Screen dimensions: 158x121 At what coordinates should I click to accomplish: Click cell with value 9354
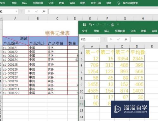pyautogui.click(x=122, y=58)
